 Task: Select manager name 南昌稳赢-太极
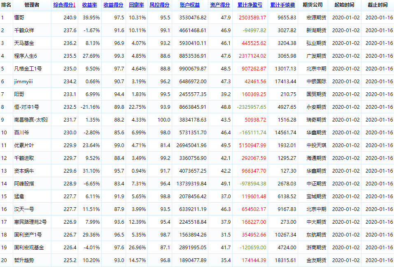tap(30, 120)
